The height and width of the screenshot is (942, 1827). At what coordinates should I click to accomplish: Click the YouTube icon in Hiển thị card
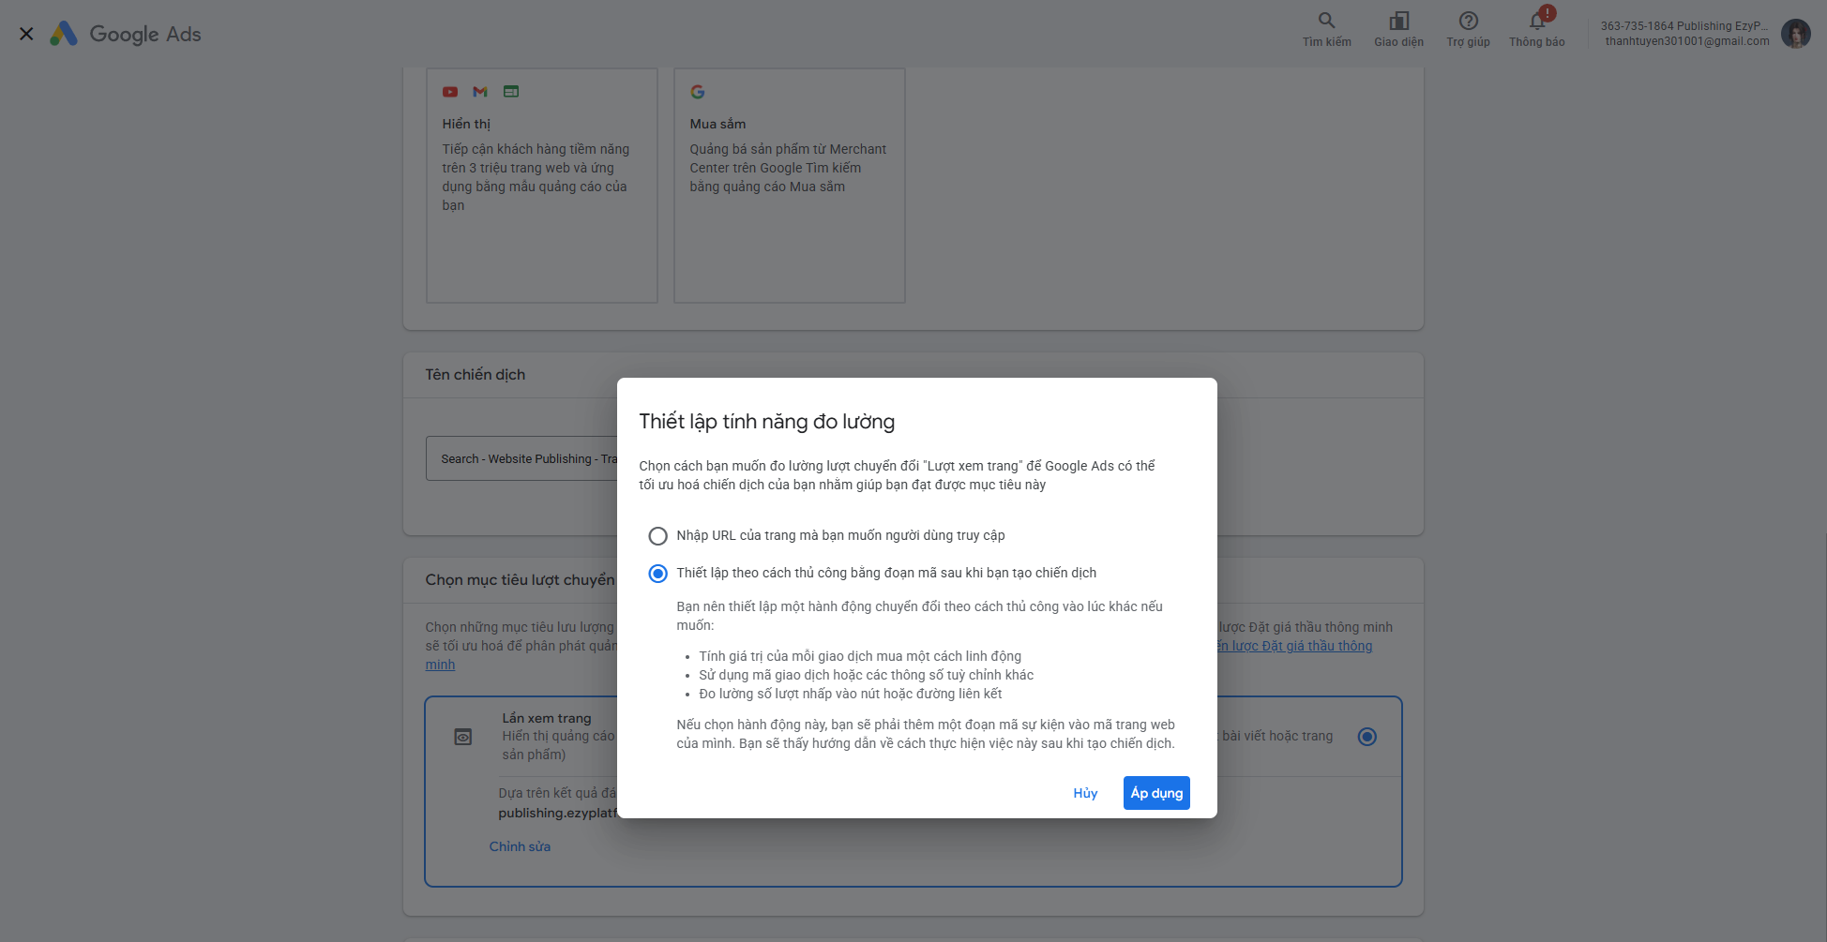pos(450,92)
